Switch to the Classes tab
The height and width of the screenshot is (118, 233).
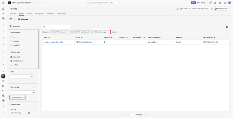30,14
